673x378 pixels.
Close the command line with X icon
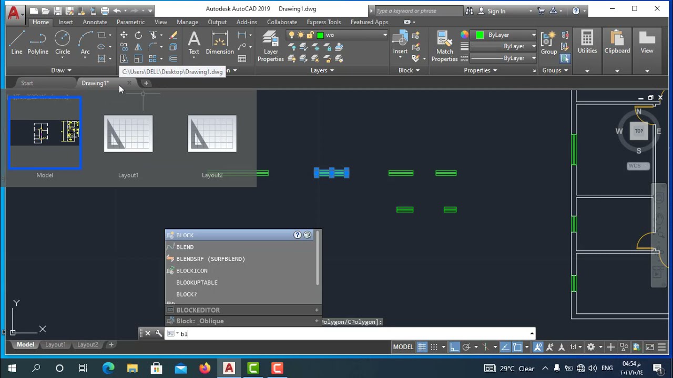(148, 333)
